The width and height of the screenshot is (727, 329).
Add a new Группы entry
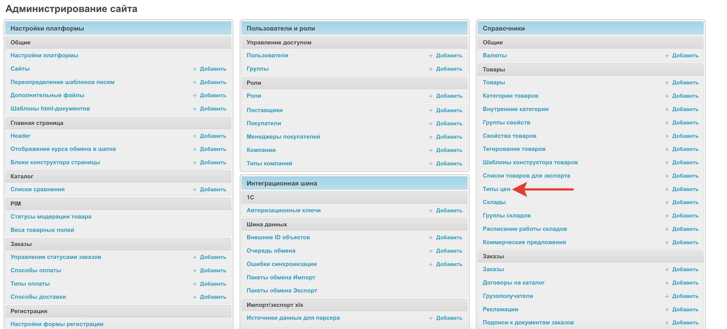[449, 69]
